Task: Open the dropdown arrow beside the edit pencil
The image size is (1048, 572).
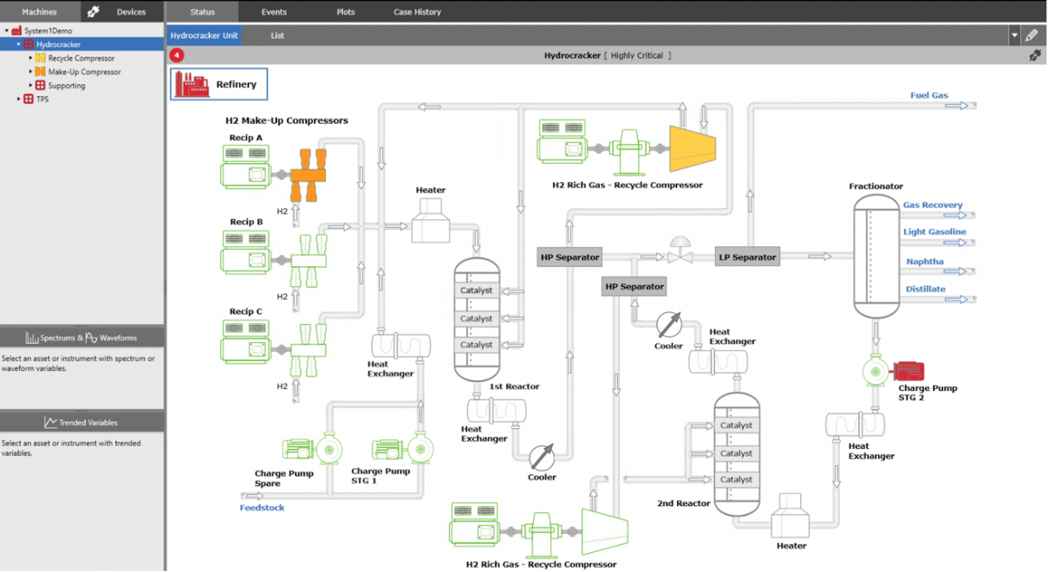Action: (1014, 36)
